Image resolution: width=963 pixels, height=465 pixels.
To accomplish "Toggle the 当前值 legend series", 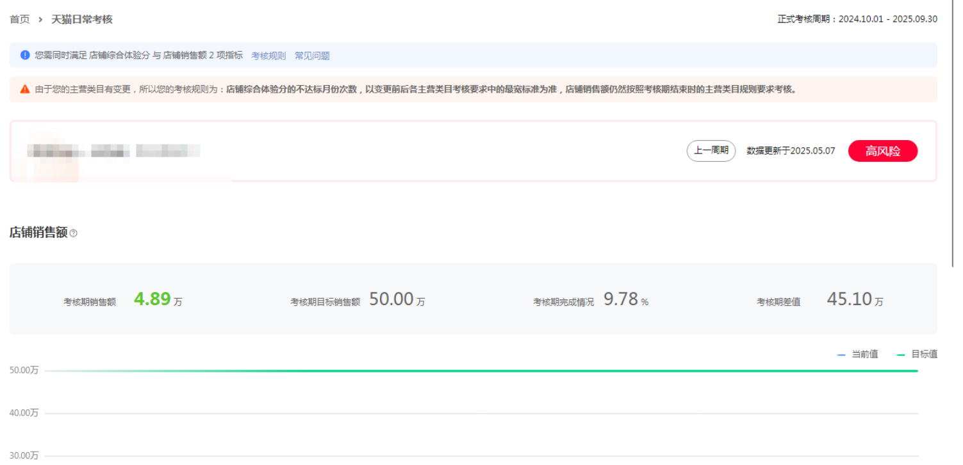I will [x=857, y=354].
